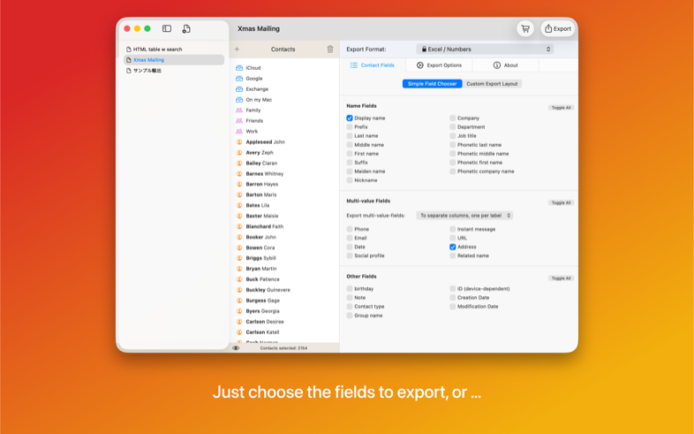Open the About tab

(505, 65)
